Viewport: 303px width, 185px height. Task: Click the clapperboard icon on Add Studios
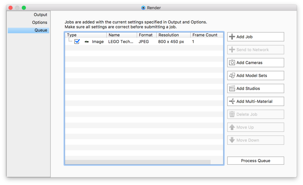pyautogui.click(x=232, y=89)
